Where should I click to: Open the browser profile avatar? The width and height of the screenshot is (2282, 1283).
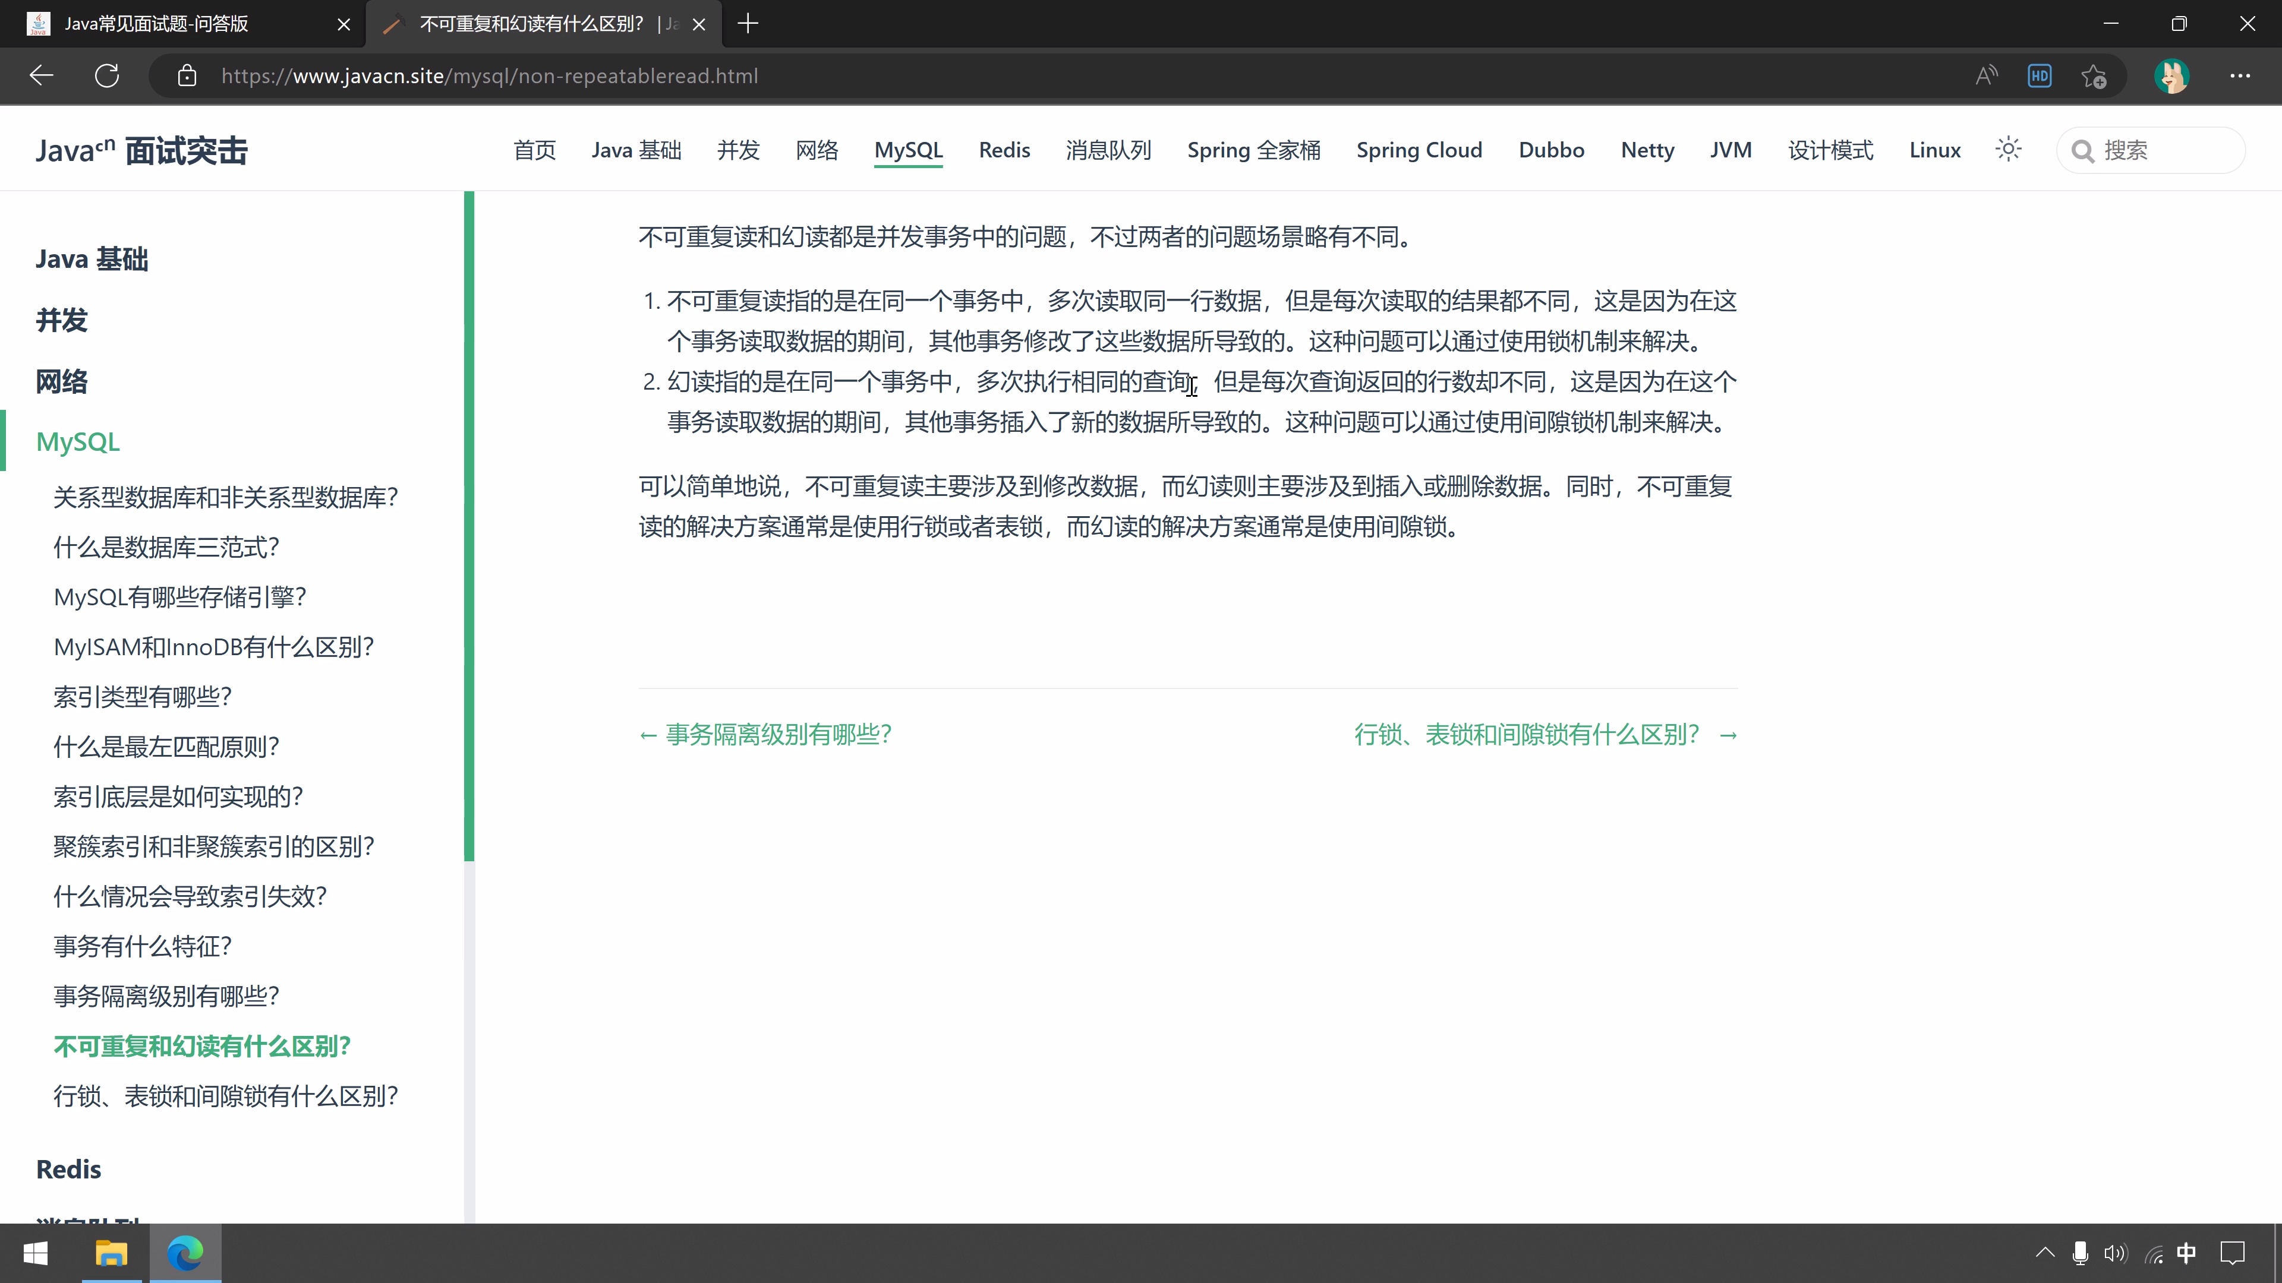pos(2171,75)
